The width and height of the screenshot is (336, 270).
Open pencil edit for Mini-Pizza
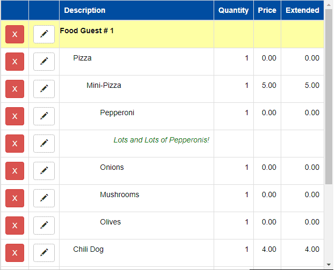(x=44, y=89)
